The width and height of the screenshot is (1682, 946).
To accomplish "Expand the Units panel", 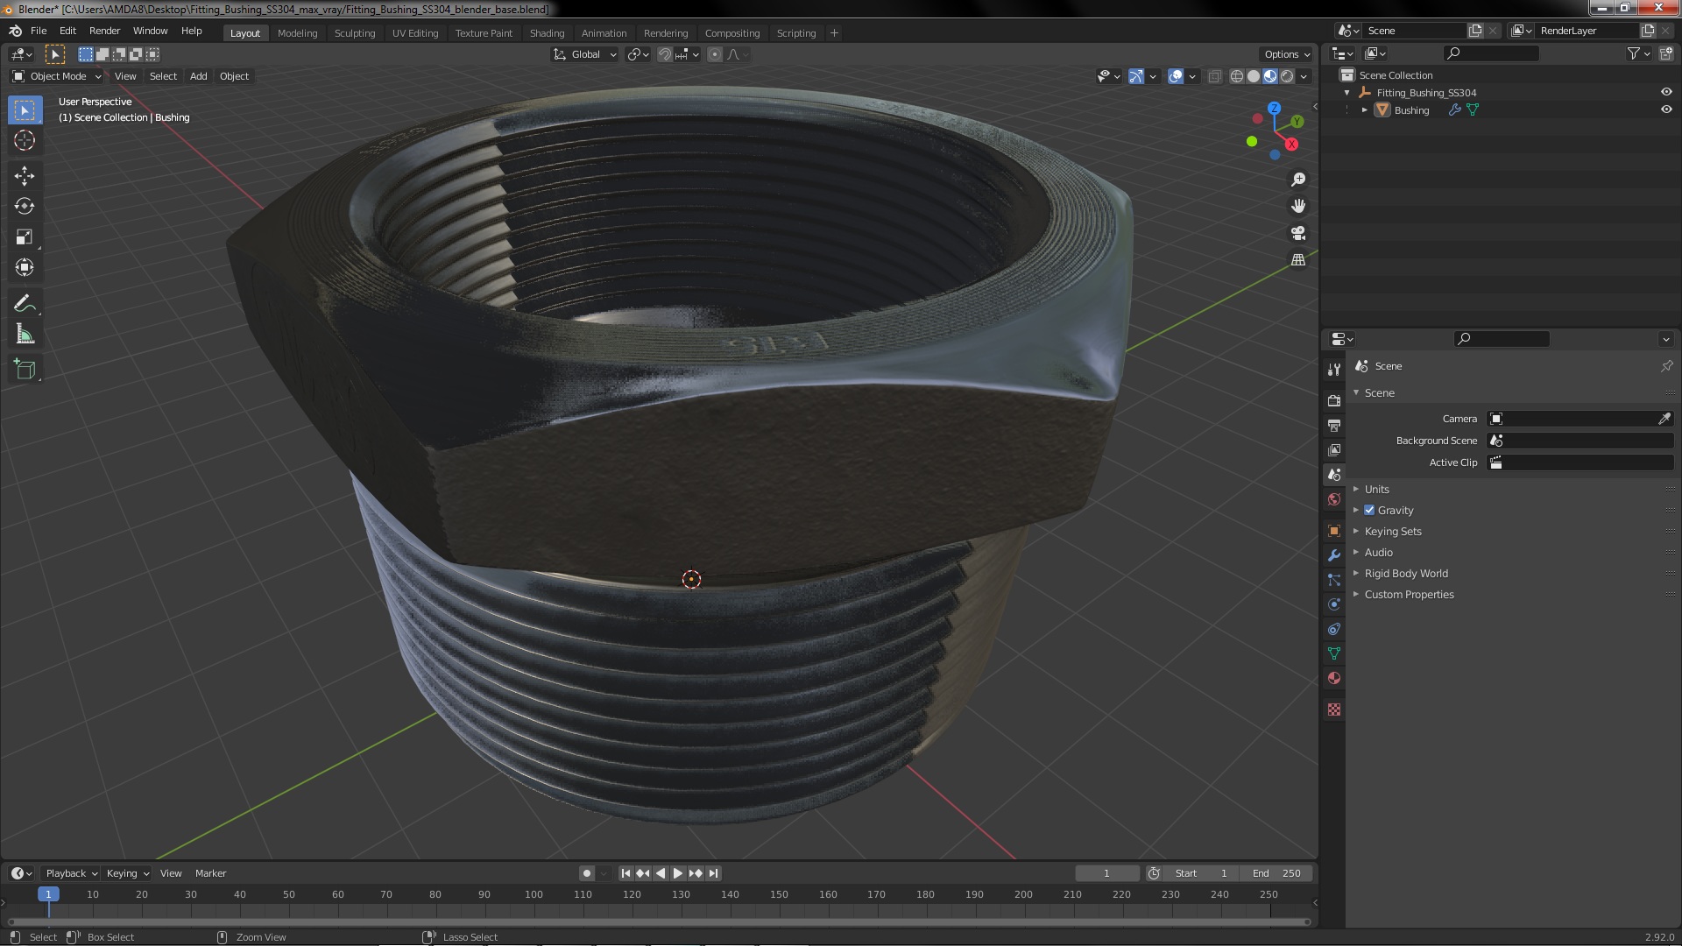I will tap(1376, 490).
